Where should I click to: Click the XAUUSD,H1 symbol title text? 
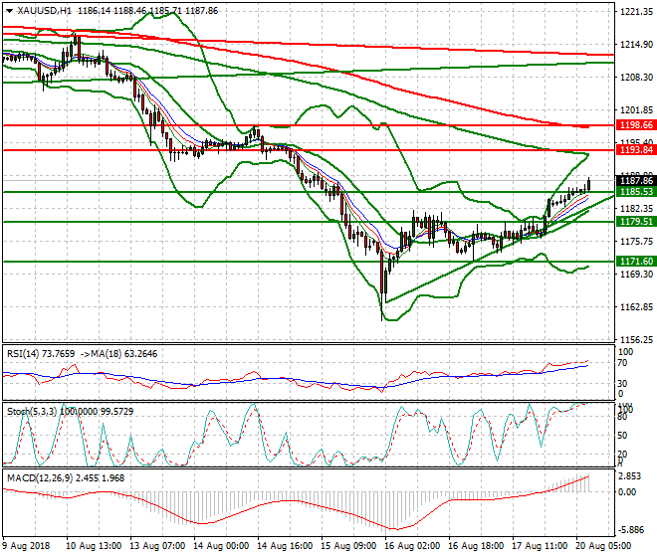click(x=45, y=11)
